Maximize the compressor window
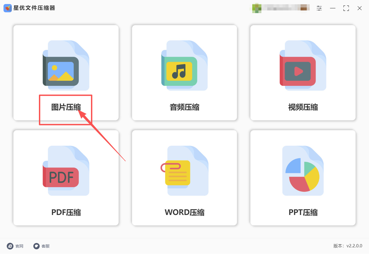The width and height of the screenshot is (369, 254). click(346, 8)
